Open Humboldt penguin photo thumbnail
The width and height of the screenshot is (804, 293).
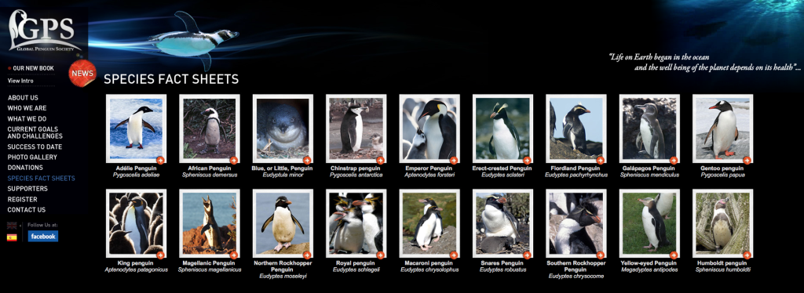point(722,223)
